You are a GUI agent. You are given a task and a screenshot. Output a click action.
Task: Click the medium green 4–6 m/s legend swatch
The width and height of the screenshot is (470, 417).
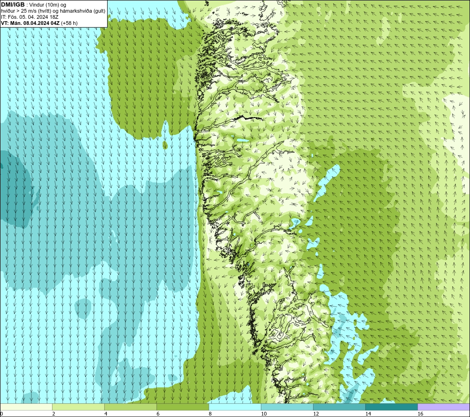click(131, 407)
